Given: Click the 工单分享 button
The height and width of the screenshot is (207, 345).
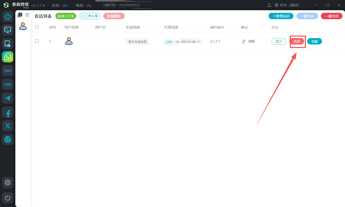Looking at the screenshot, I should coord(90,16).
